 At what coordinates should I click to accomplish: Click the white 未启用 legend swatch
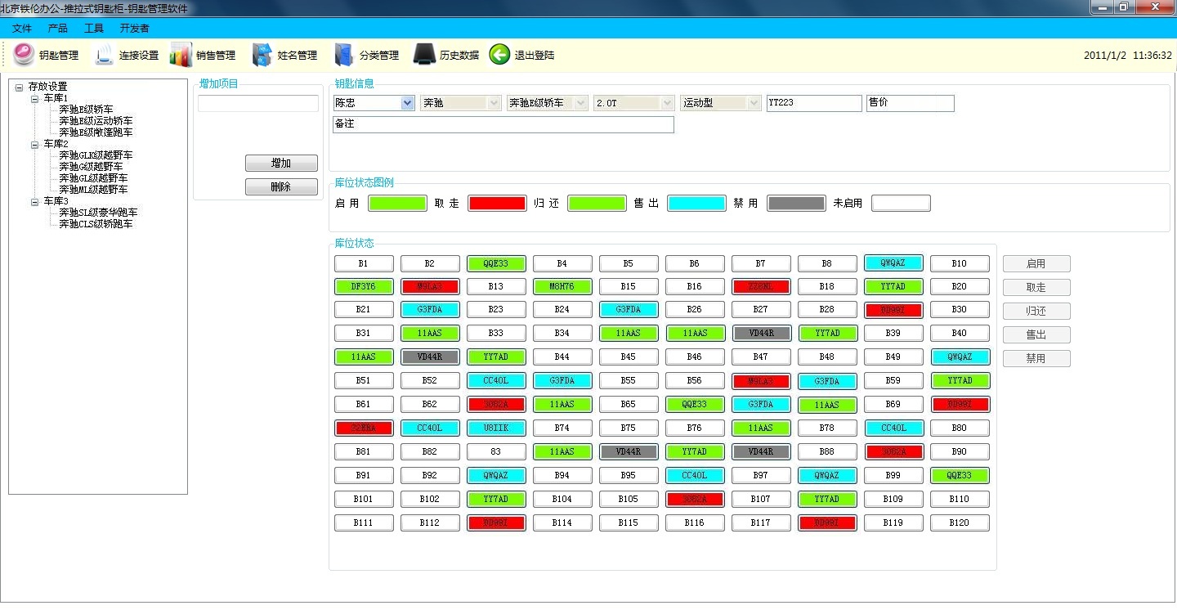(901, 204)
